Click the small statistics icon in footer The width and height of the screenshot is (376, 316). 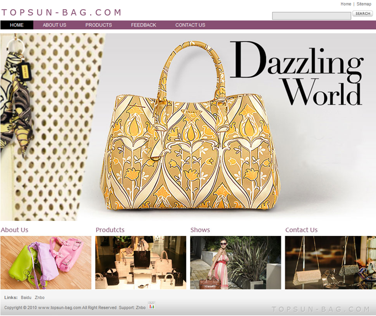coord(152,306)
